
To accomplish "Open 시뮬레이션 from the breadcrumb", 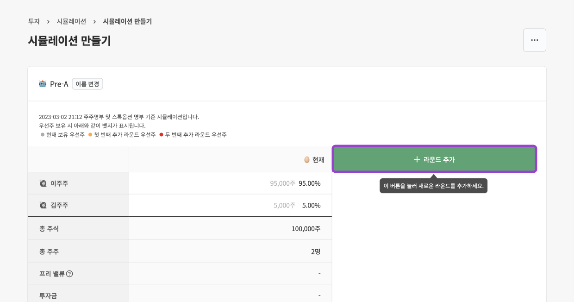I will 71,21.
